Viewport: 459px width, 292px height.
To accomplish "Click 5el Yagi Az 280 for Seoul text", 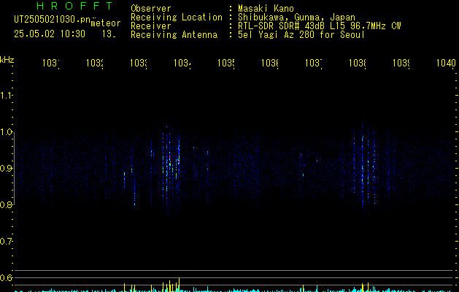I will pos(301,35).
